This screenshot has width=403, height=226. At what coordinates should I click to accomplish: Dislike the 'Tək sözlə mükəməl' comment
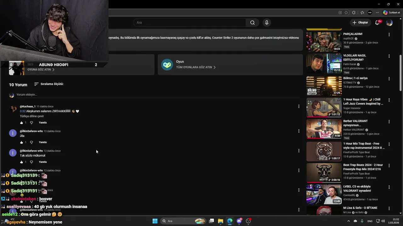point(31,162)
